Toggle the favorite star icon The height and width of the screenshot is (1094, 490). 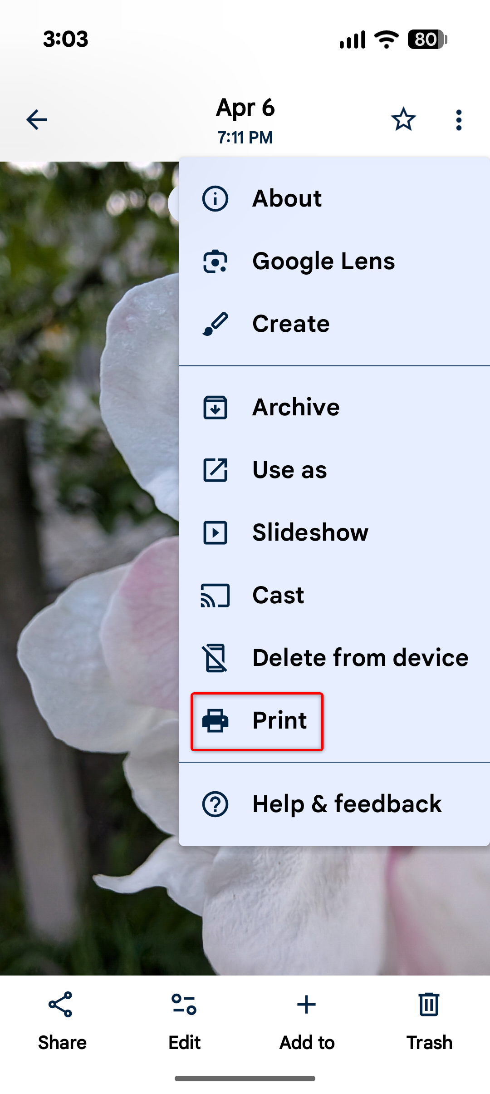point(403,119)
